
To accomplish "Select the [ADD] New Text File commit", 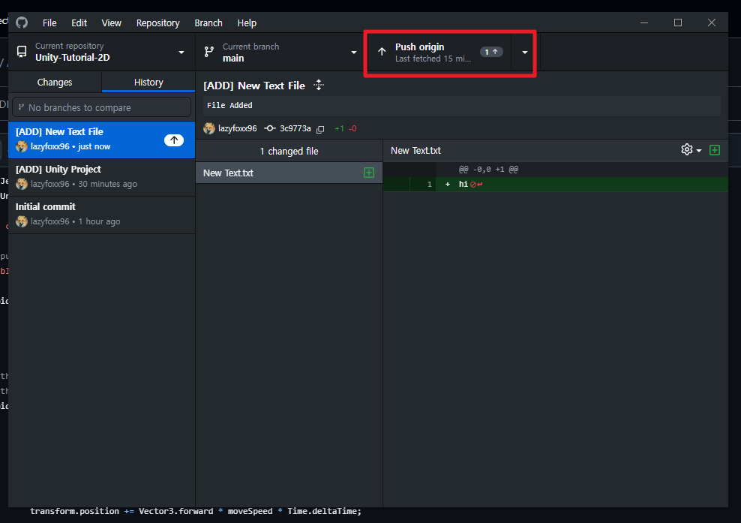I will point(101,140).
